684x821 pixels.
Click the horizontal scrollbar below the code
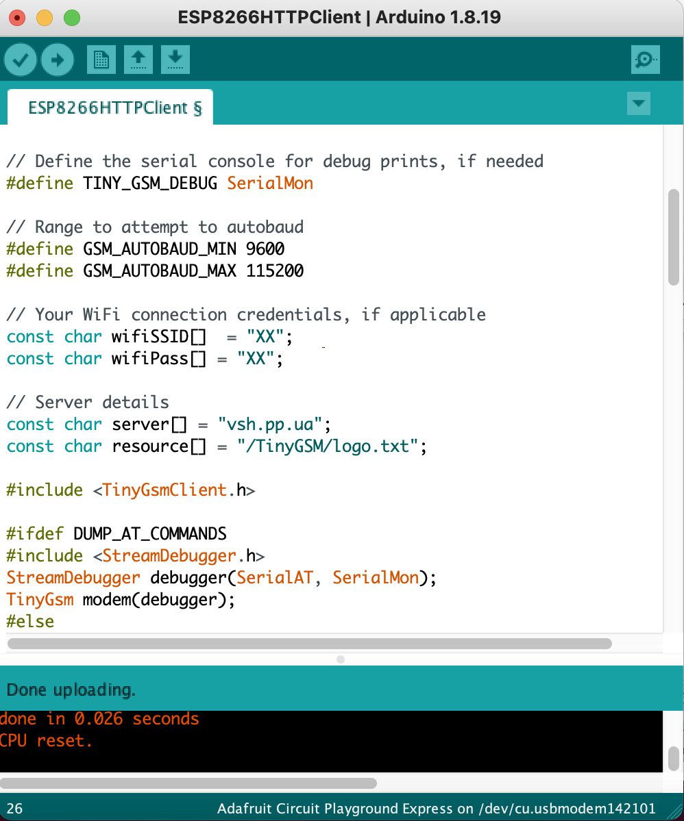coord(308,643)
